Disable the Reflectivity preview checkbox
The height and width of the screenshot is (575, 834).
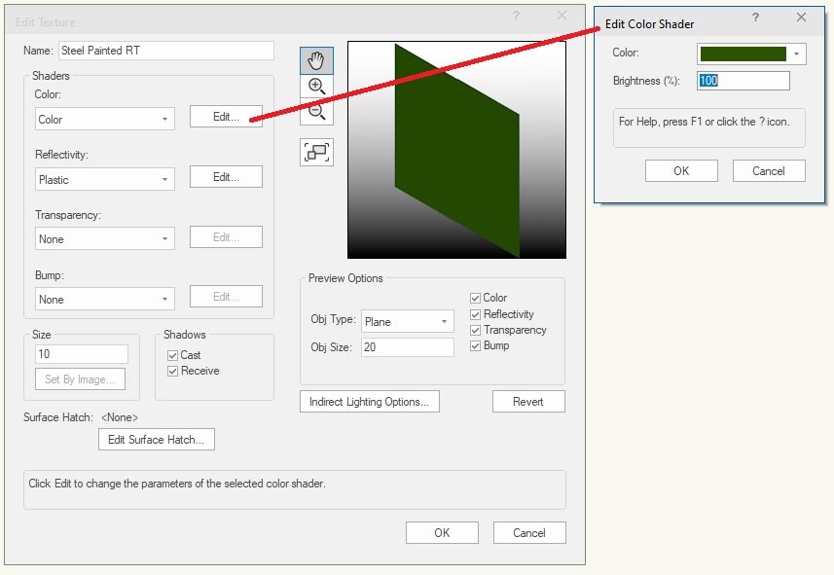point(476,314)
